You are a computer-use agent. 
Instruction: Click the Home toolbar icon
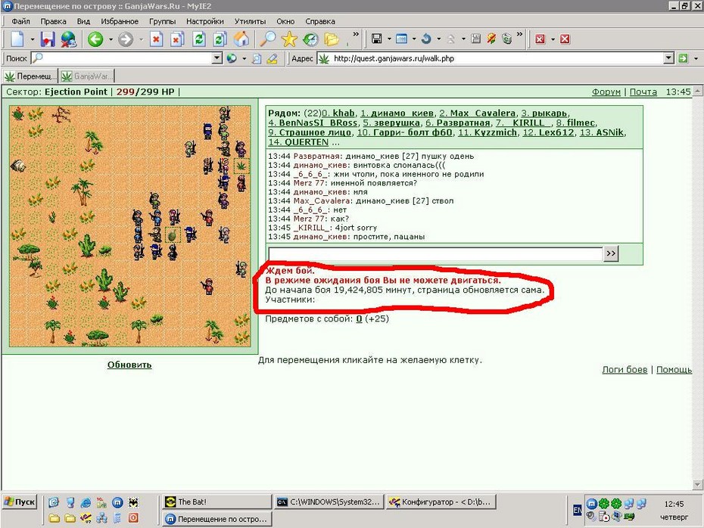(x=241, y=39)
